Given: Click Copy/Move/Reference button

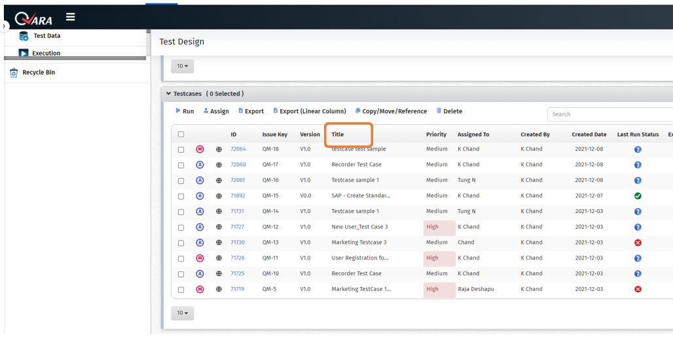Looking at the screenshot, I should point(391,111).
